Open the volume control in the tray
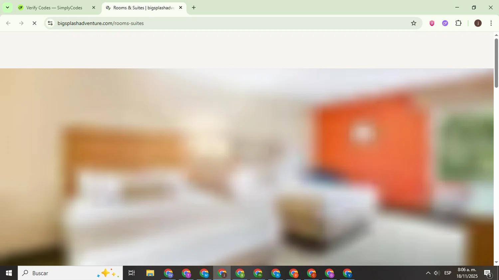 pos(437,273)
